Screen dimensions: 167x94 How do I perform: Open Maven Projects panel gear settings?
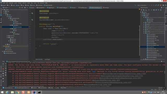(x=162, y=8)
